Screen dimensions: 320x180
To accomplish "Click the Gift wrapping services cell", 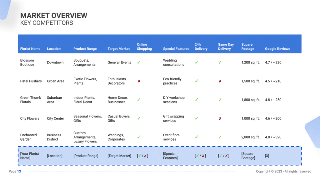I will tap(173, 118).
